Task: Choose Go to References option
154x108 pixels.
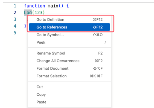Action: (70, 27)
